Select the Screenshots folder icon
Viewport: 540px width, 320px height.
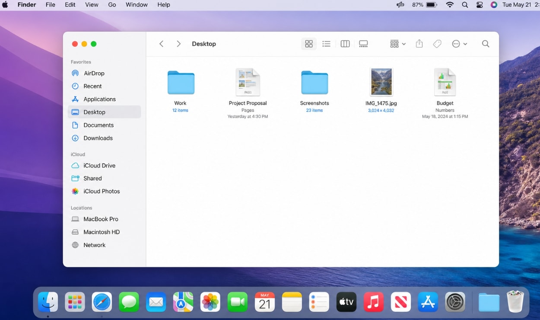[x=314, y=82]
